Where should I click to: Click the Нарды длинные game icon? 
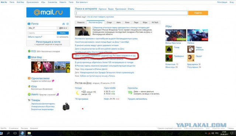191,49
